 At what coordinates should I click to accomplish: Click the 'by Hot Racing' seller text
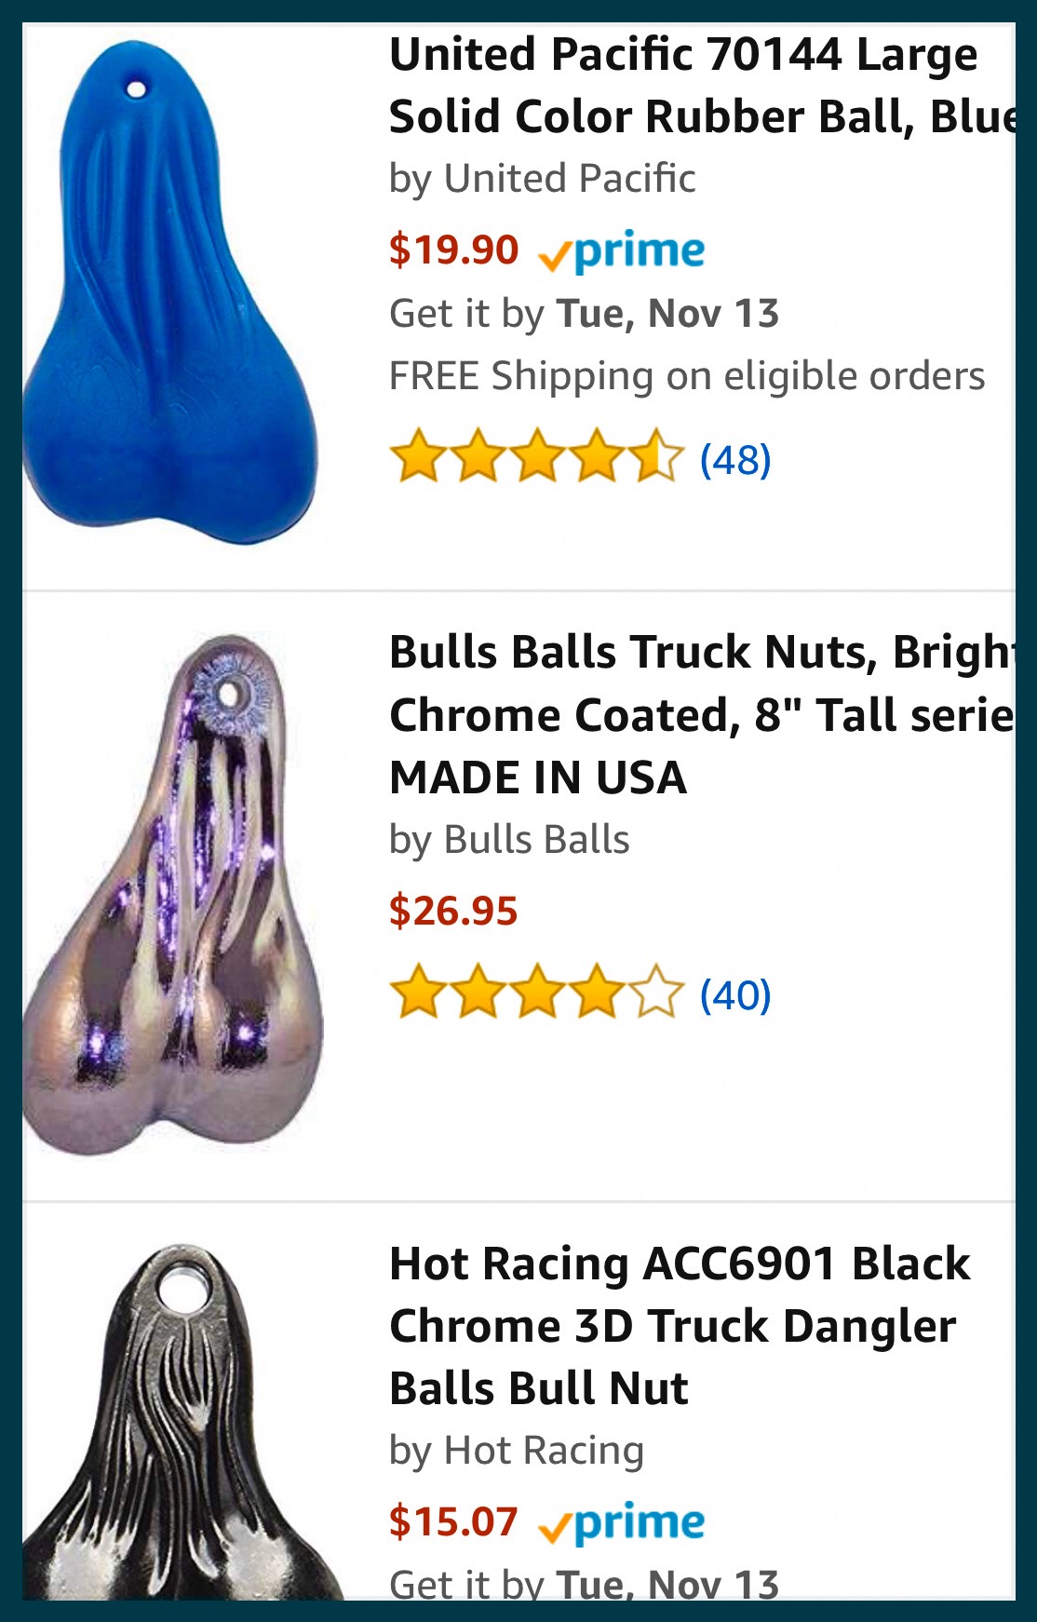coord(517,1451)
